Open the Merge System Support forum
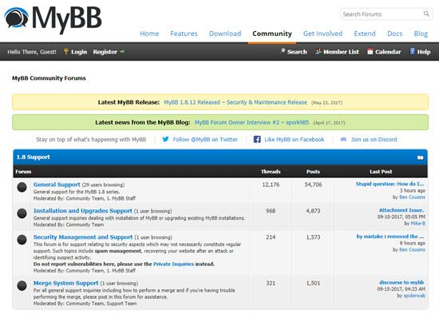Viewport: 439px width, 314px height. point(66,283)
